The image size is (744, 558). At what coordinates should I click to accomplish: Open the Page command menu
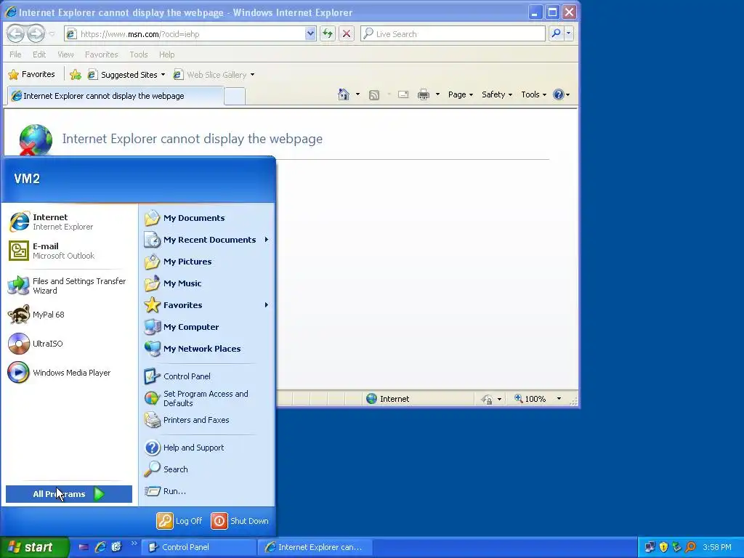[460, 94]
